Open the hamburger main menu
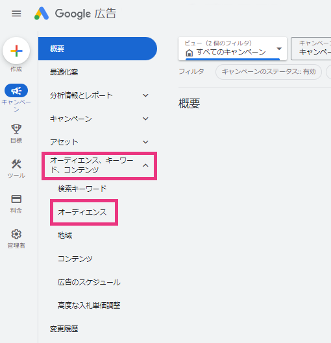The width and height of the screenshot is (331, 343). click(x=16, y=14)
